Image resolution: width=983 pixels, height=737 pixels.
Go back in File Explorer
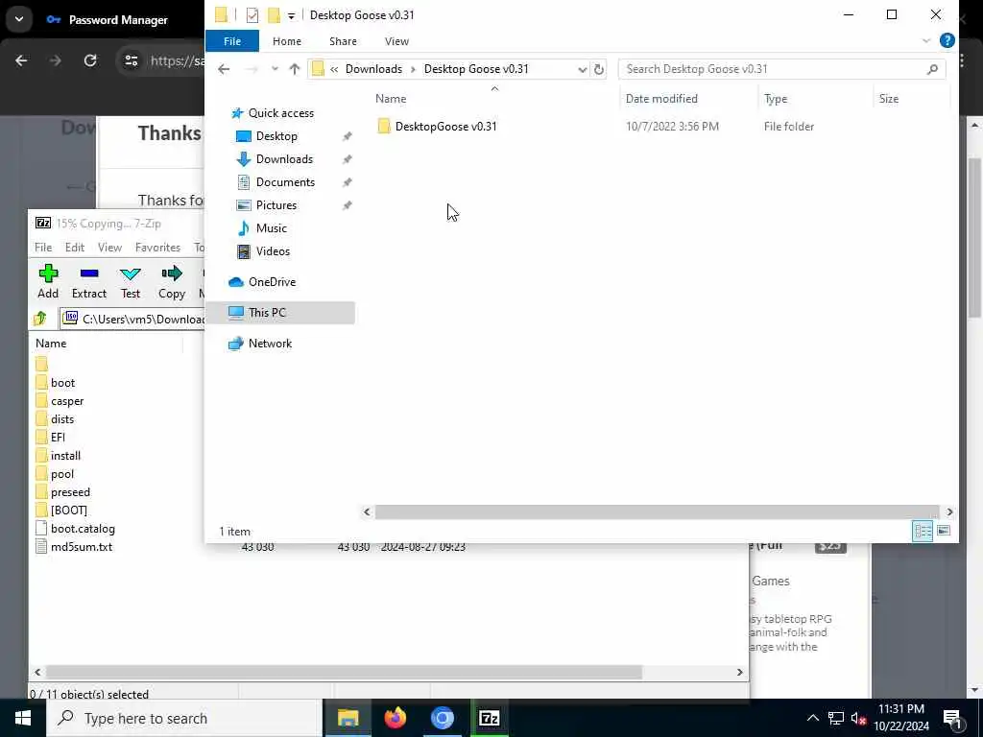(x=224, y=69)
